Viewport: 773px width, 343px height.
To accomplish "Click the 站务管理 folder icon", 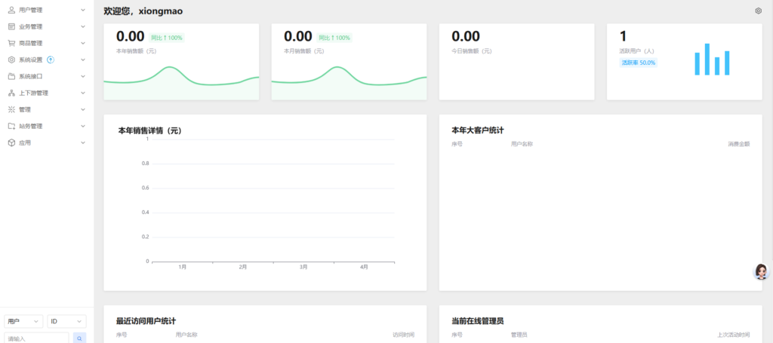I will (11, 126).
